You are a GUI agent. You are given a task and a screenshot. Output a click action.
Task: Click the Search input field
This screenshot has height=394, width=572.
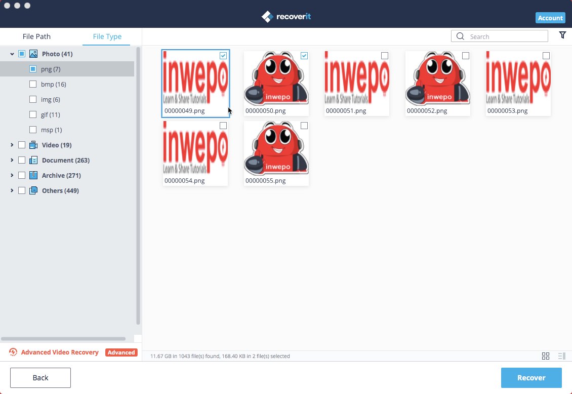pos(500,36)
